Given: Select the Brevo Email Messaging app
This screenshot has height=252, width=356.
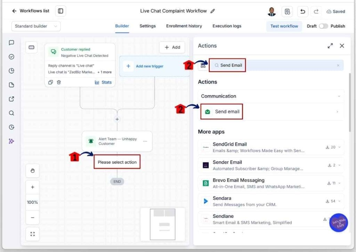Looking at the screenshot, I should tap(271, 183).
